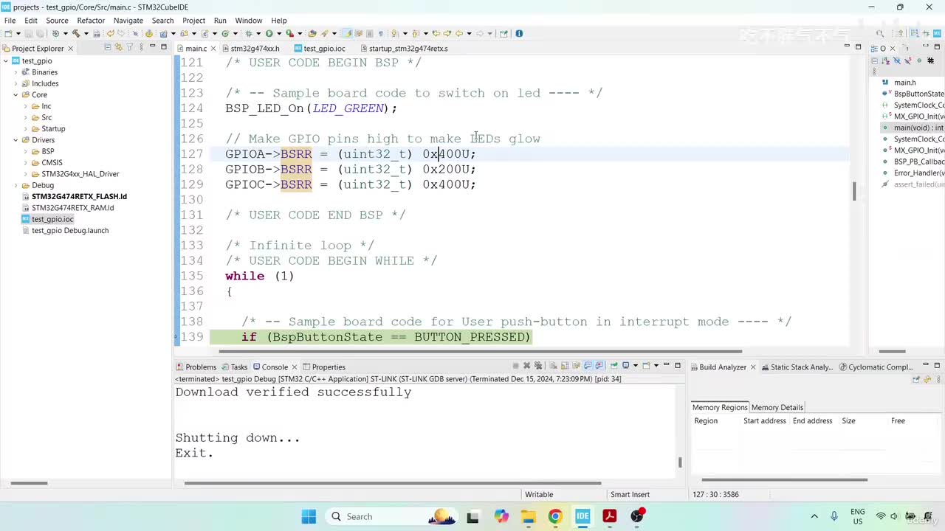Click the blue information icon in the toolbar

pos(519,33)
